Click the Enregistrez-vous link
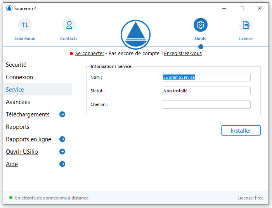The height and width of the screenshot is (208, 272). click(183, 54)
